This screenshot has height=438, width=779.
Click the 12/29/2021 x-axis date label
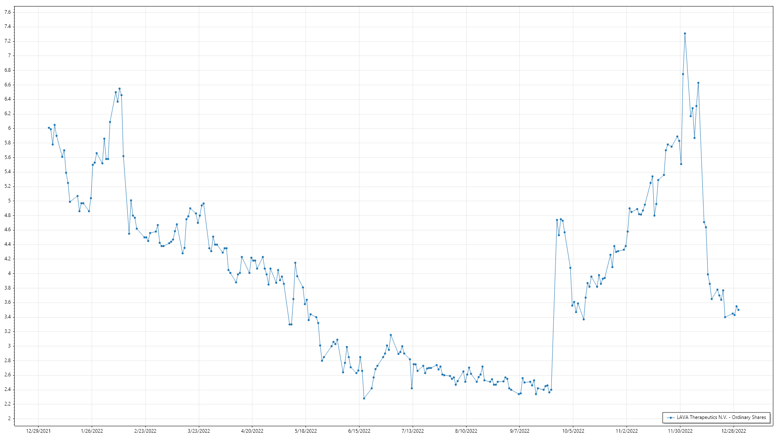pos(39,431)
